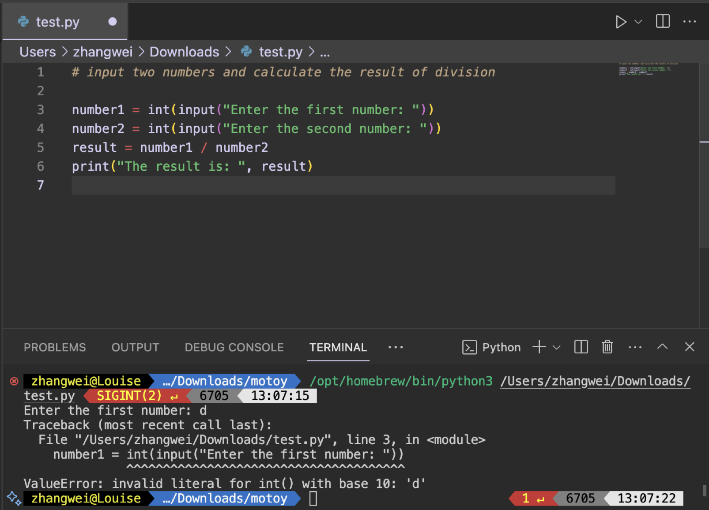
Task: Split the editor to the right
Action: pyautogui.click(x=662, y=21)
